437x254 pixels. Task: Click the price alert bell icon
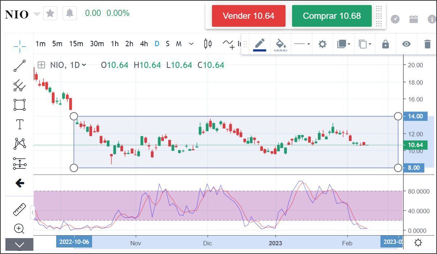pyautogui.click(x=70, y=13)
